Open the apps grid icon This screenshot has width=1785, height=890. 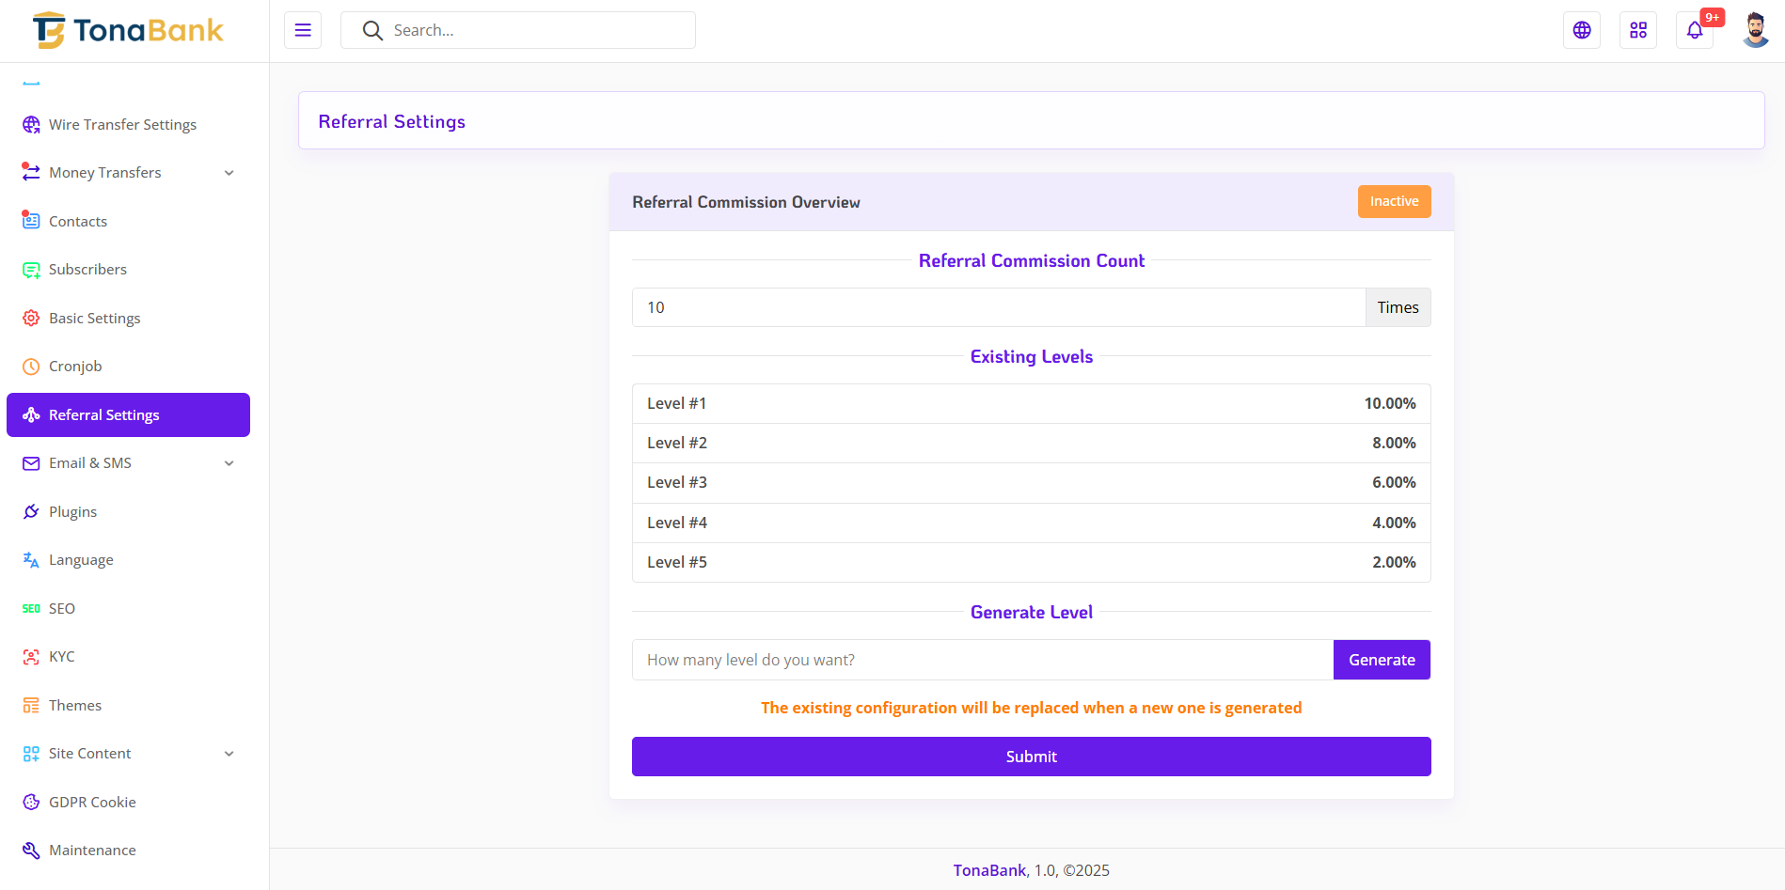pyautogui.click(x=1638, y=30)
